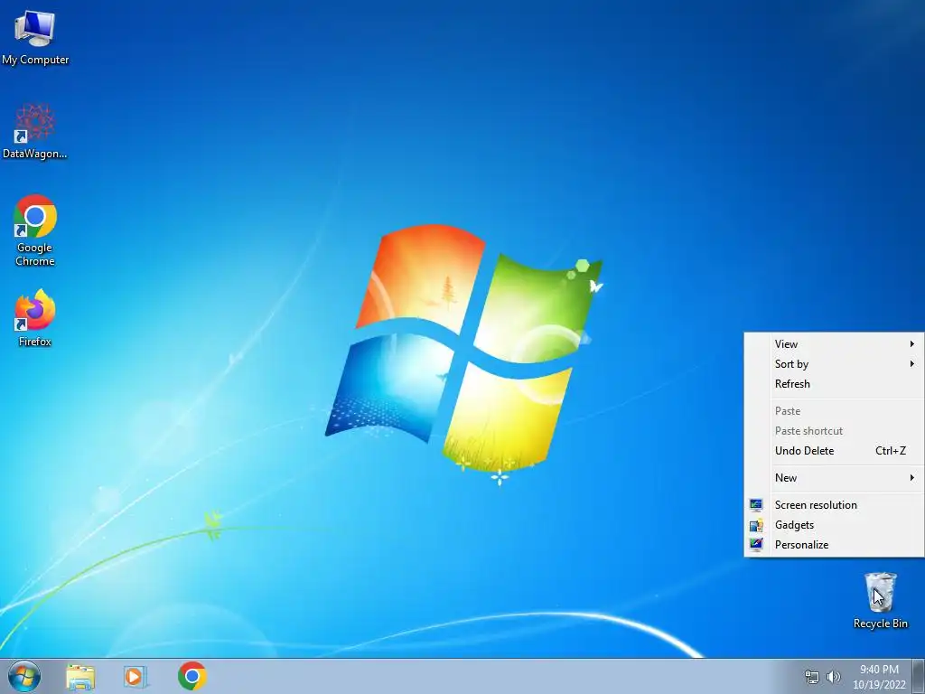Open Gadgets from the context menu
The height and width of the screenshot is (694, 925).
tap(834, 525)
